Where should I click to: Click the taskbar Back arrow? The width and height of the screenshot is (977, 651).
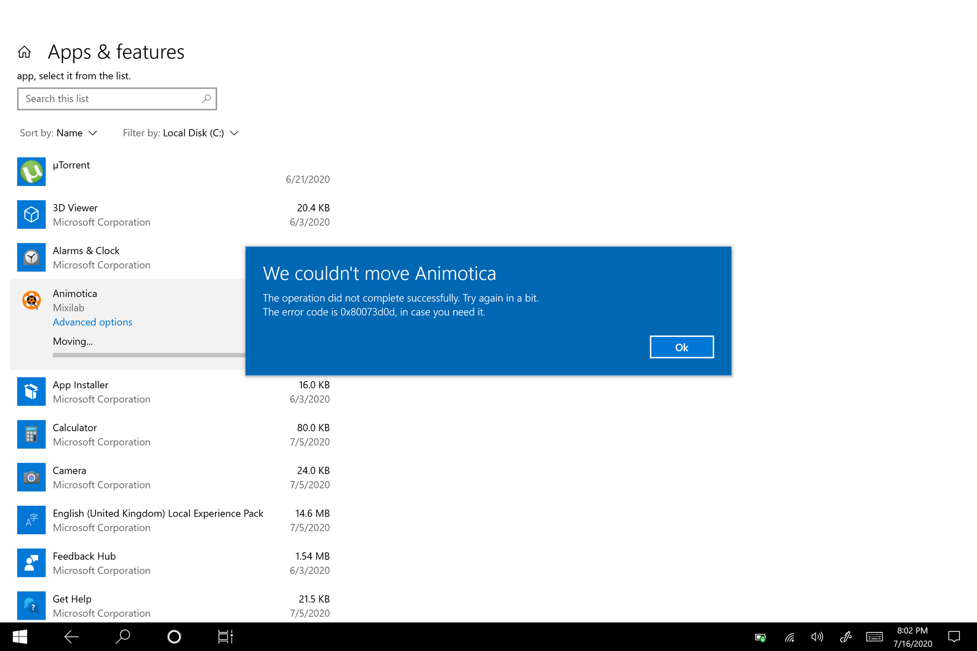(x=71, y=637)
